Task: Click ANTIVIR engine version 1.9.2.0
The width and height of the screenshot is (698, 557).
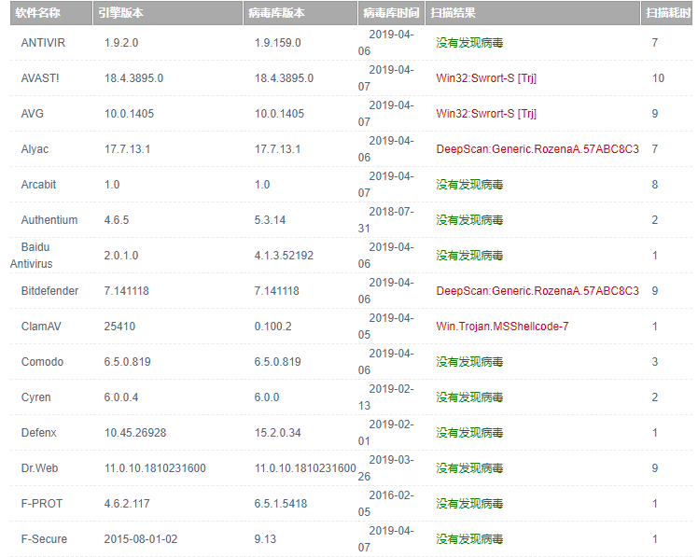Action: pyautogui.click(x=121, y=43)
